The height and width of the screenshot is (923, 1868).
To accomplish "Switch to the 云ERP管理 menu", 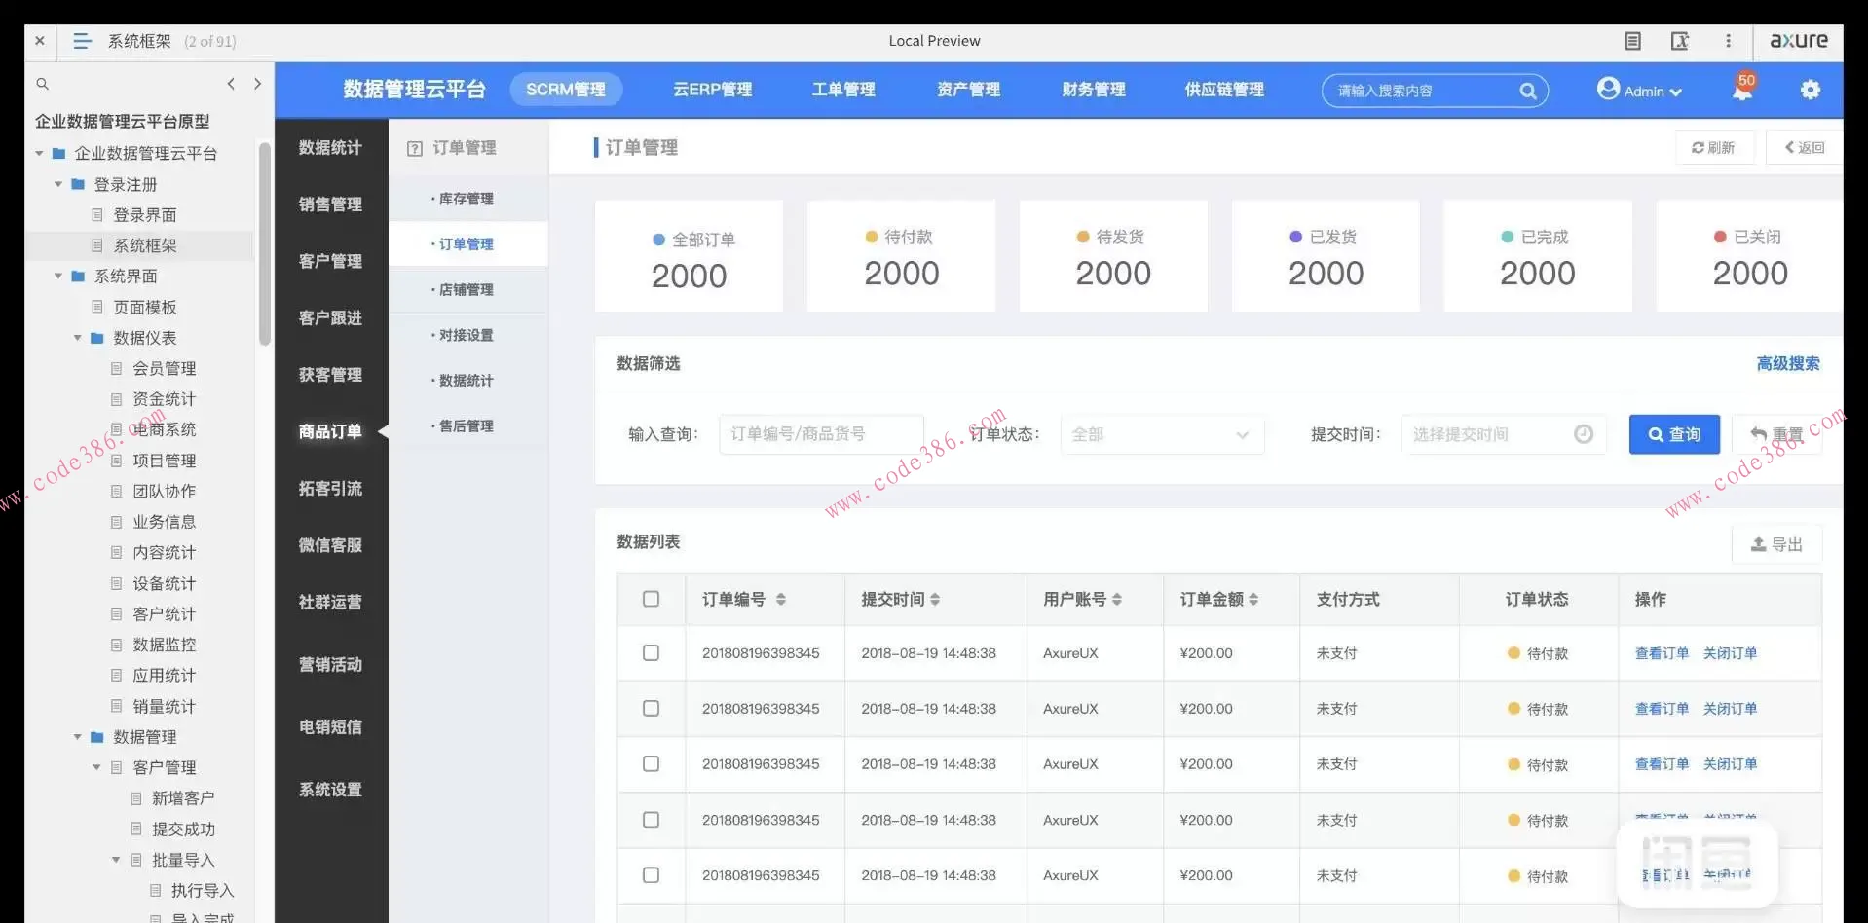I will 713,89.
